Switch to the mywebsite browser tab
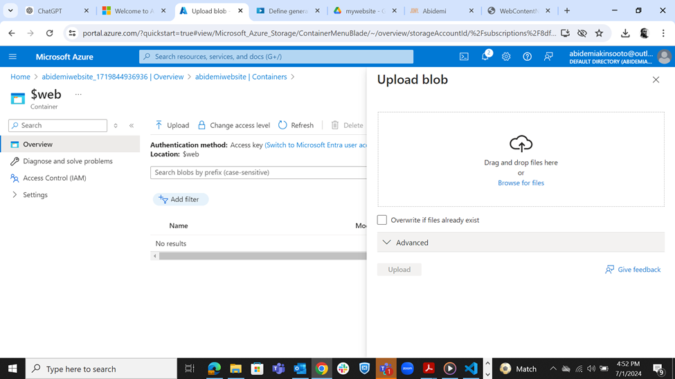Screen dimensions: 675x379 click(365, 11)
